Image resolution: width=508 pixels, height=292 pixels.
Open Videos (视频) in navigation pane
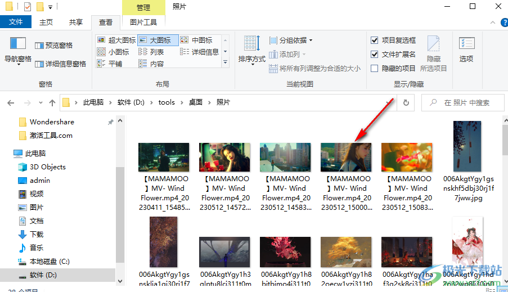pos(31,194)
